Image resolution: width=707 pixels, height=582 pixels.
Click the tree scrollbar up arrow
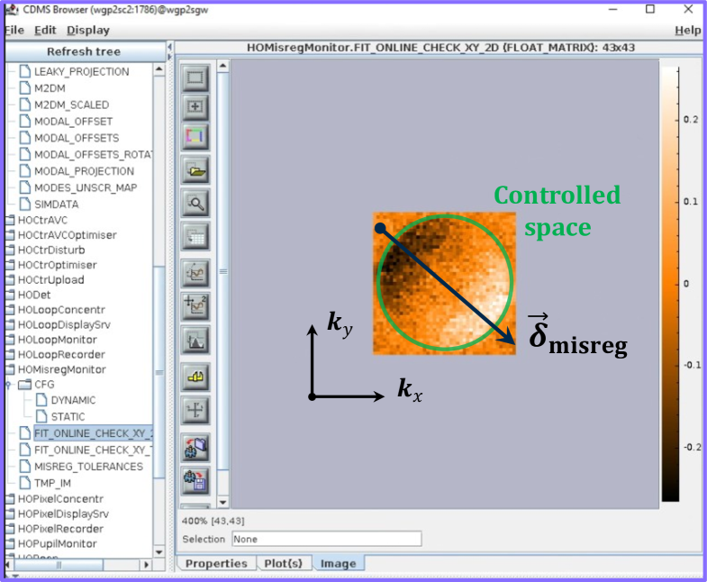click(159, 69)
